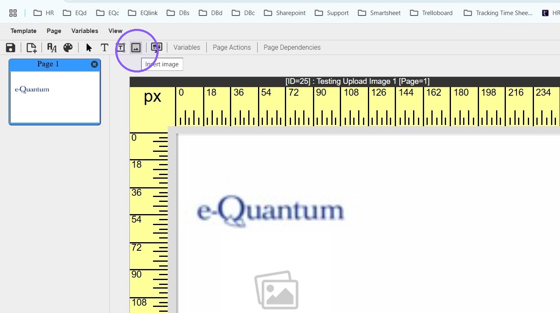Click the px unit label on ruler
The width and height of the screenshot is (560, 313).
pyautogui.click(x=153, y=97)
